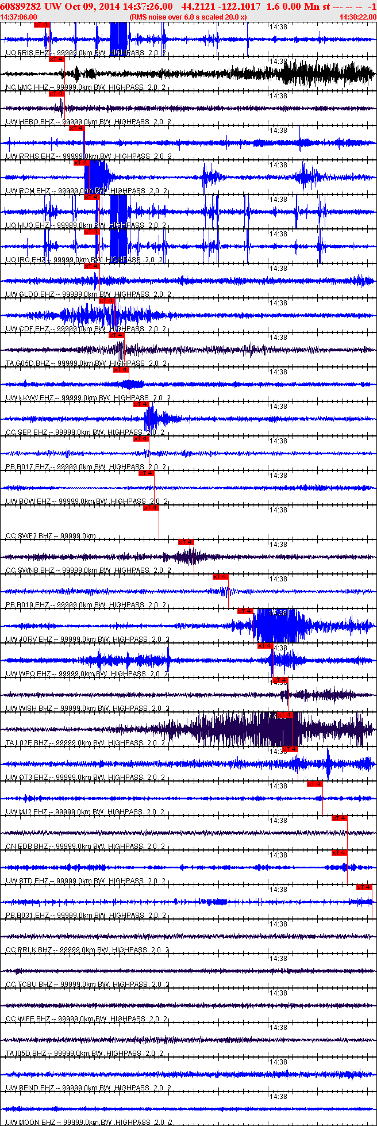Select the CC PRLK BHZ station label
The width and height of the screenshot is (377, 1126).
(x=88, y=950)
